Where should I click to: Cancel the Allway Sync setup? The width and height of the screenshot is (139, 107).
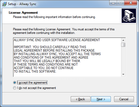[x=124, y=99]
